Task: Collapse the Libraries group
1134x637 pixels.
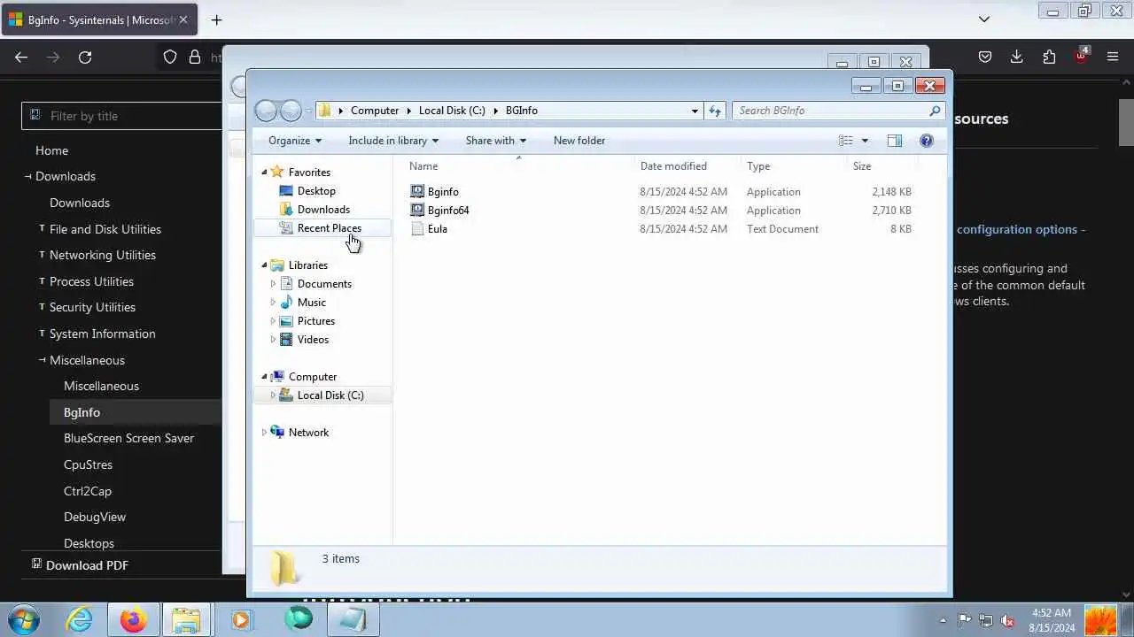Action: pyautogui.click(x=264, y=265)
